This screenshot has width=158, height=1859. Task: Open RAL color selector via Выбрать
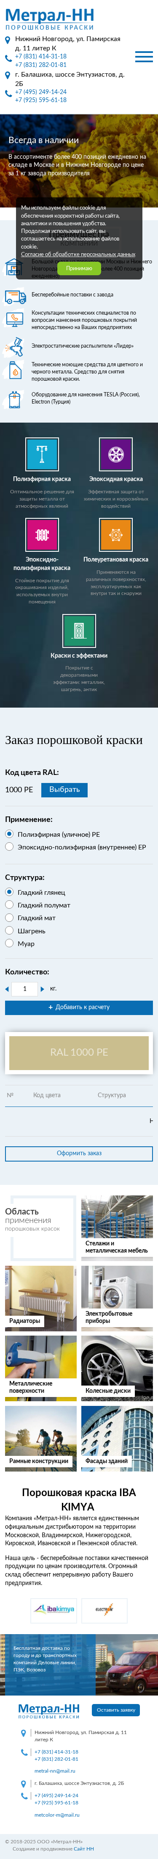[64, 789]
